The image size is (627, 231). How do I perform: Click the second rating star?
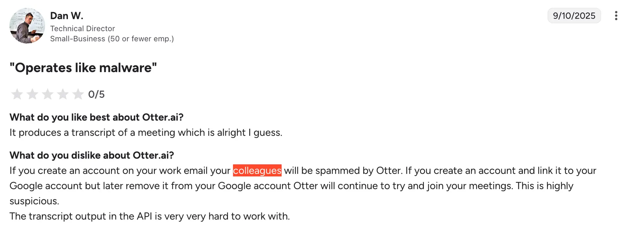32,94
